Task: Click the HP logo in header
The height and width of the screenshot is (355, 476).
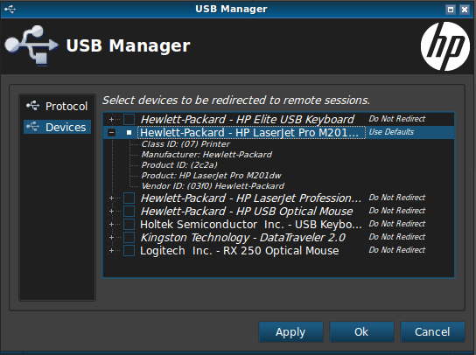Action: click(445, 46)
